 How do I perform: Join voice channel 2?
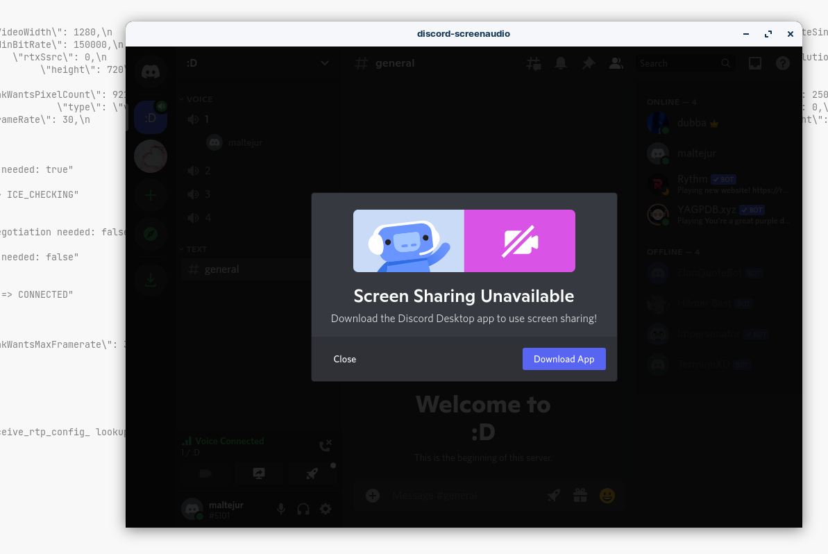pyautogui.click(x=259, y=171)
